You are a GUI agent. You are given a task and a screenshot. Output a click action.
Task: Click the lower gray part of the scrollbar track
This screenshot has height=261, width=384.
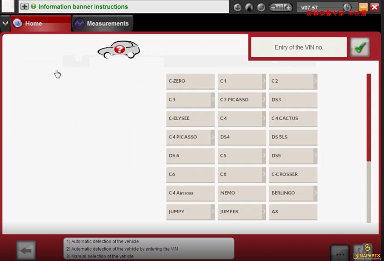click(369, 192)
